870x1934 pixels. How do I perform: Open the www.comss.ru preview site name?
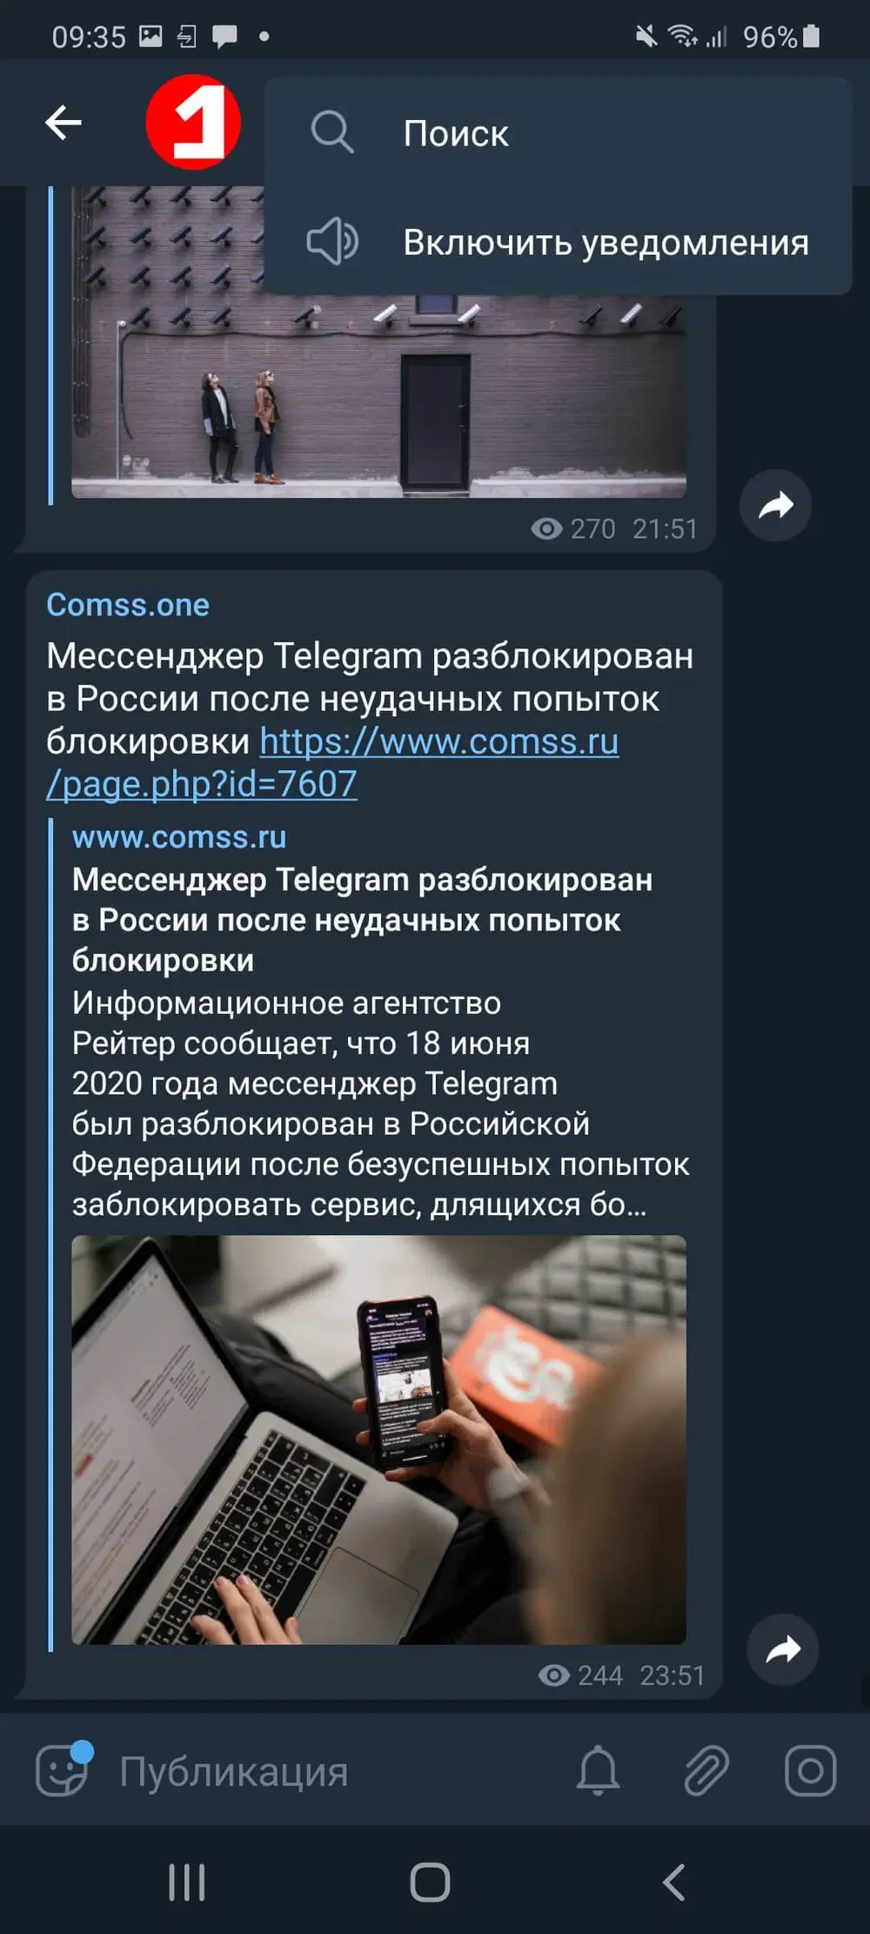(x=179, y=836)
